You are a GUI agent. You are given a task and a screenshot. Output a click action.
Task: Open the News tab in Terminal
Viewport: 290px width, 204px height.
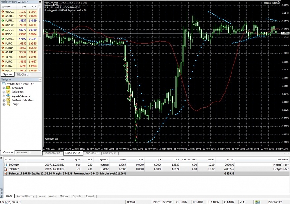click(x=42, y=196)
